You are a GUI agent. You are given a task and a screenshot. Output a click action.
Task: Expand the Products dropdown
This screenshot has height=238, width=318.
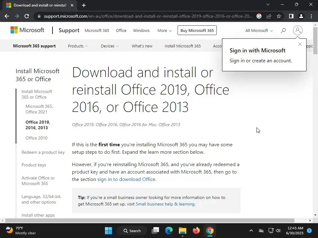(78, 46)
